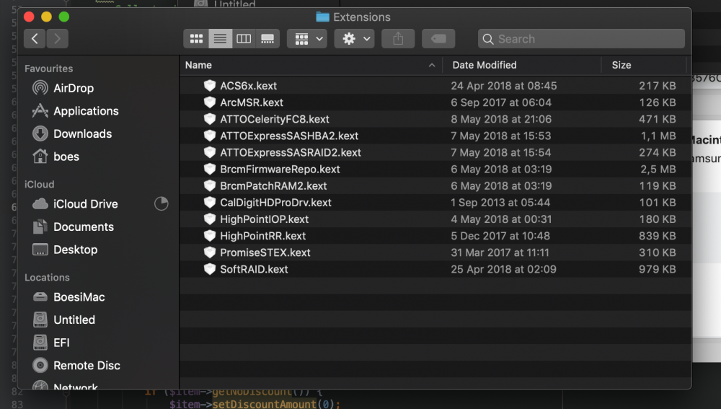Switch to icon view
Viewport: 721px width, 409px height.
point(196,39)
